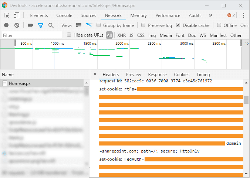Close the request details pane
Screen dimensions: 250x178
coord(95,74)
